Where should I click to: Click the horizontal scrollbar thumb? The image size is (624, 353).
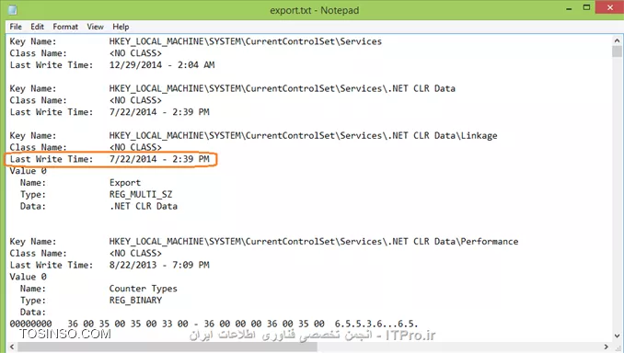[168, 347]
